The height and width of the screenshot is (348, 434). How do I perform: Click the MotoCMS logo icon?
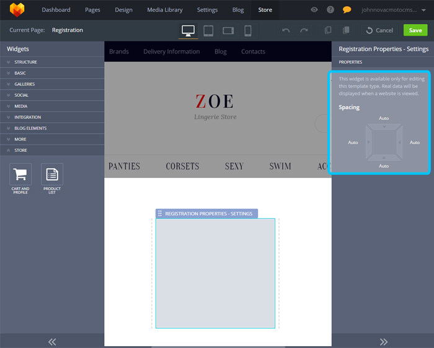click(x=17, y=10)
